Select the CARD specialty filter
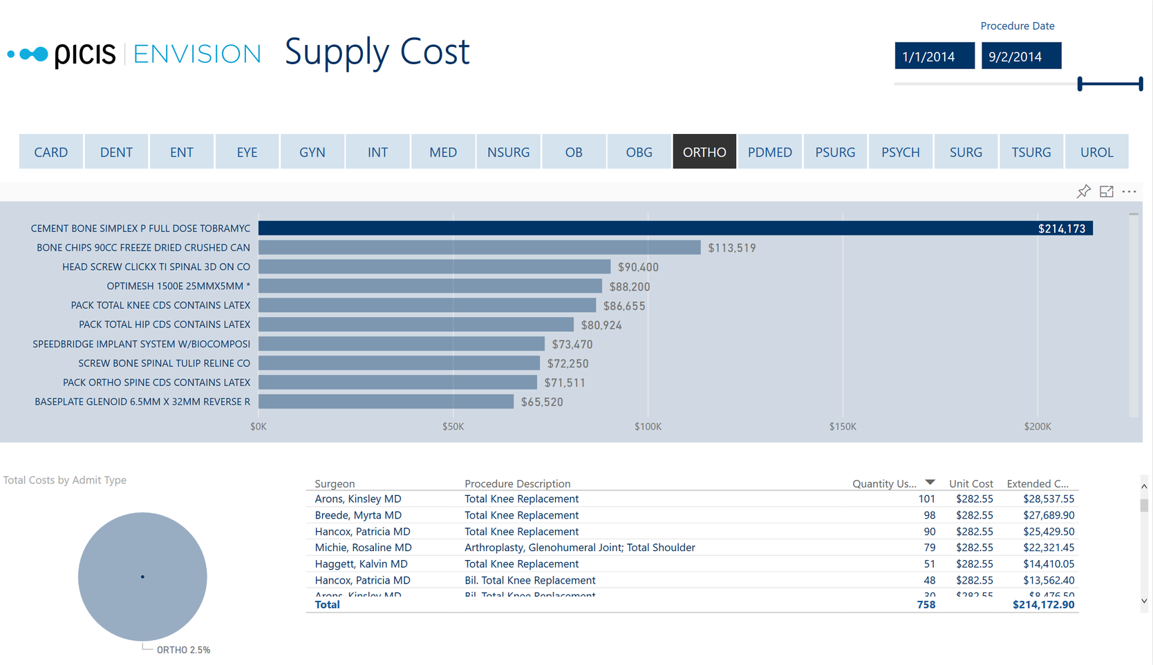 (51, 152)
